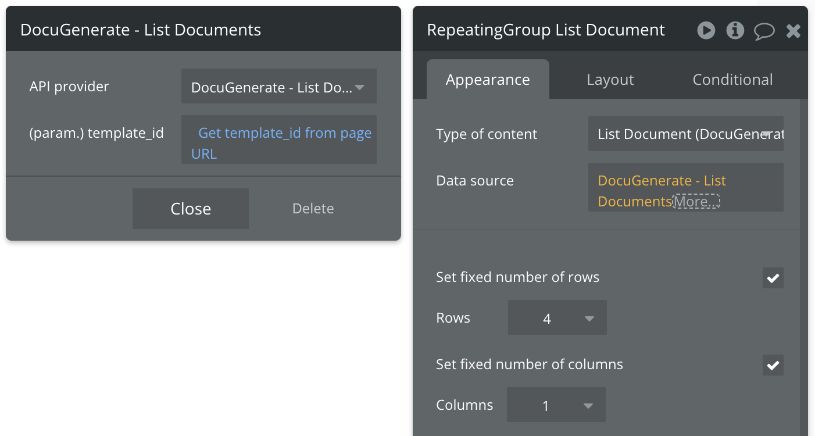Click the Close button in DocuGenerate popup
815x436 pixels.
[x=191, y=209]
